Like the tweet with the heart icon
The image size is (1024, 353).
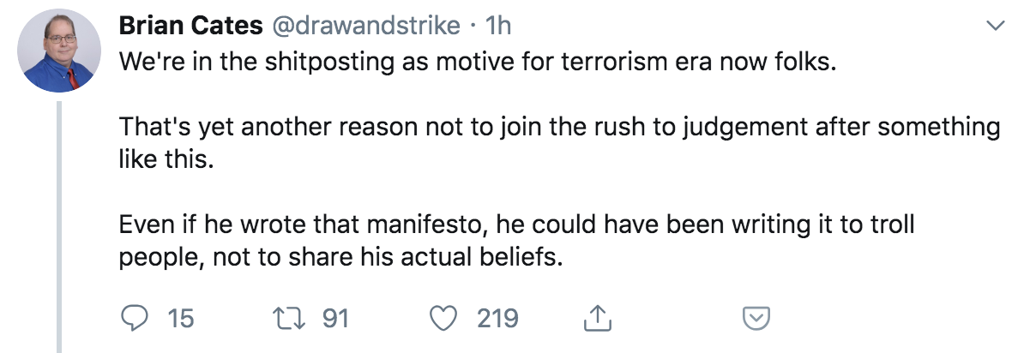[443, 319]
